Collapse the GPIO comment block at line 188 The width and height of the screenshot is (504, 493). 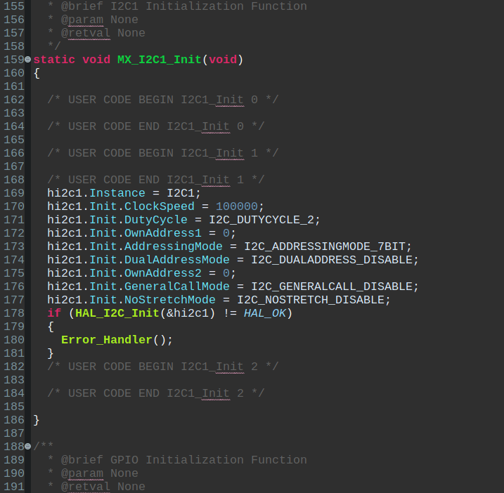click(x=28, y=447)
